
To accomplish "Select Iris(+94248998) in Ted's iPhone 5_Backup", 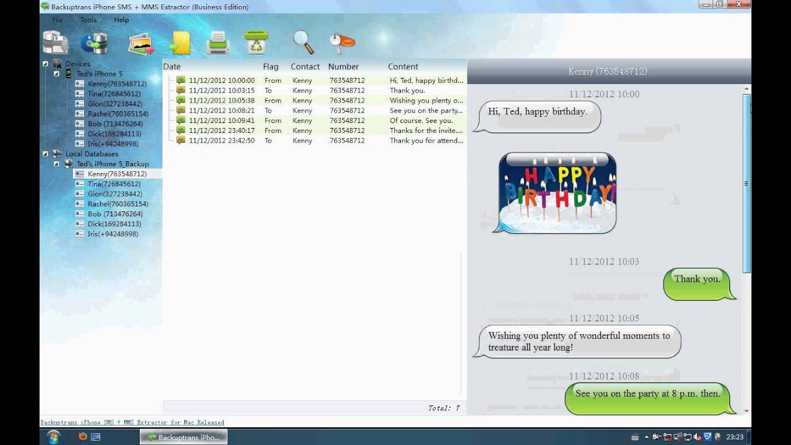I will click(112, 234).
